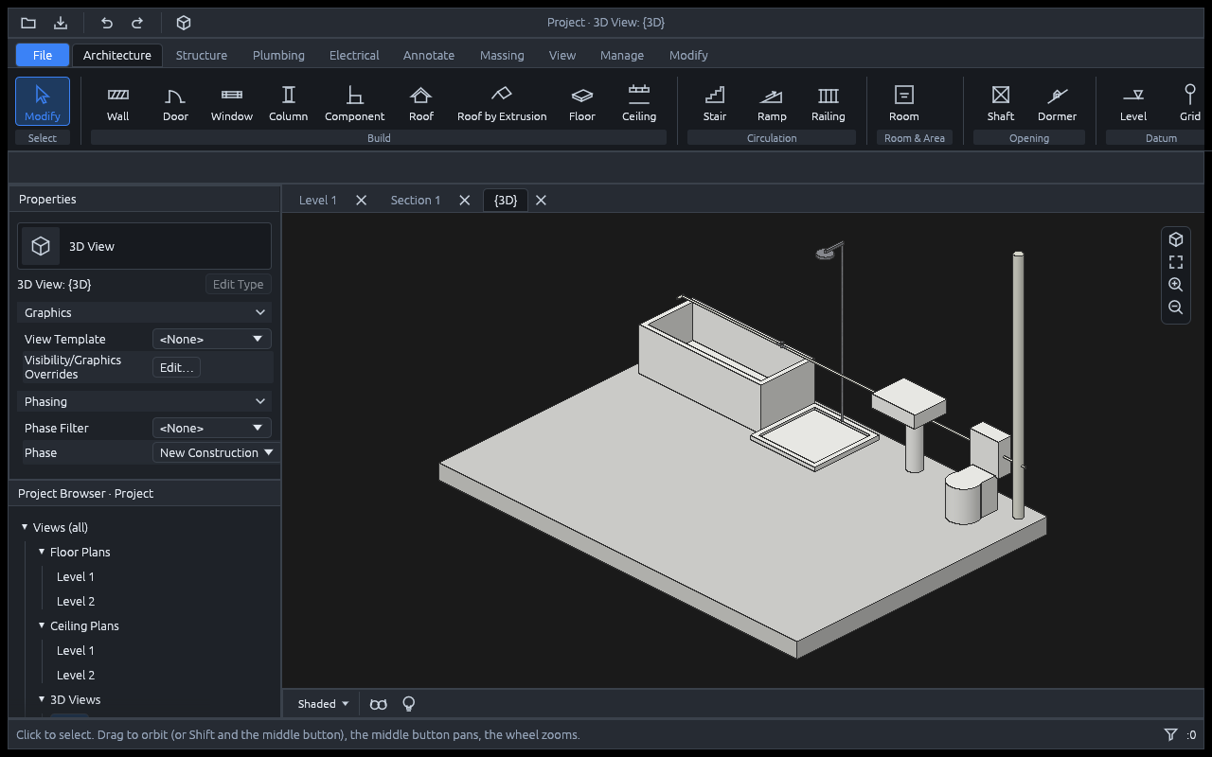The width and height of the screenshot is (1212, 757).
Task: Select the Railing tool
Action: (x=829, y=102)
